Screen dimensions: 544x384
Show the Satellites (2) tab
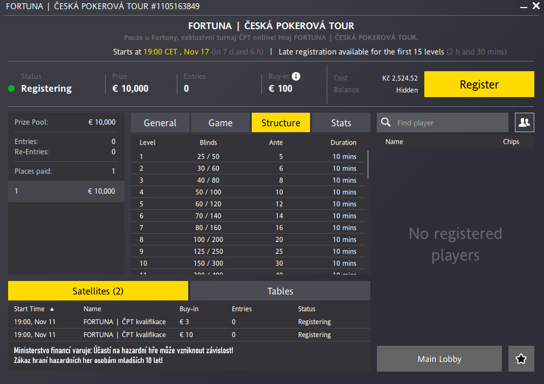tap(98, 291)
